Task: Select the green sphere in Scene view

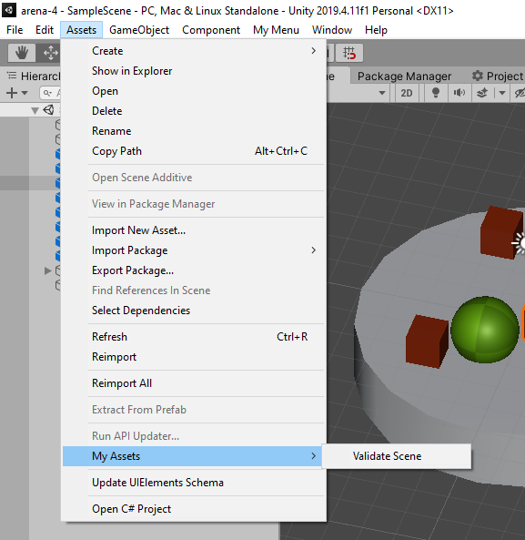Action: click(x=485, y=330)
